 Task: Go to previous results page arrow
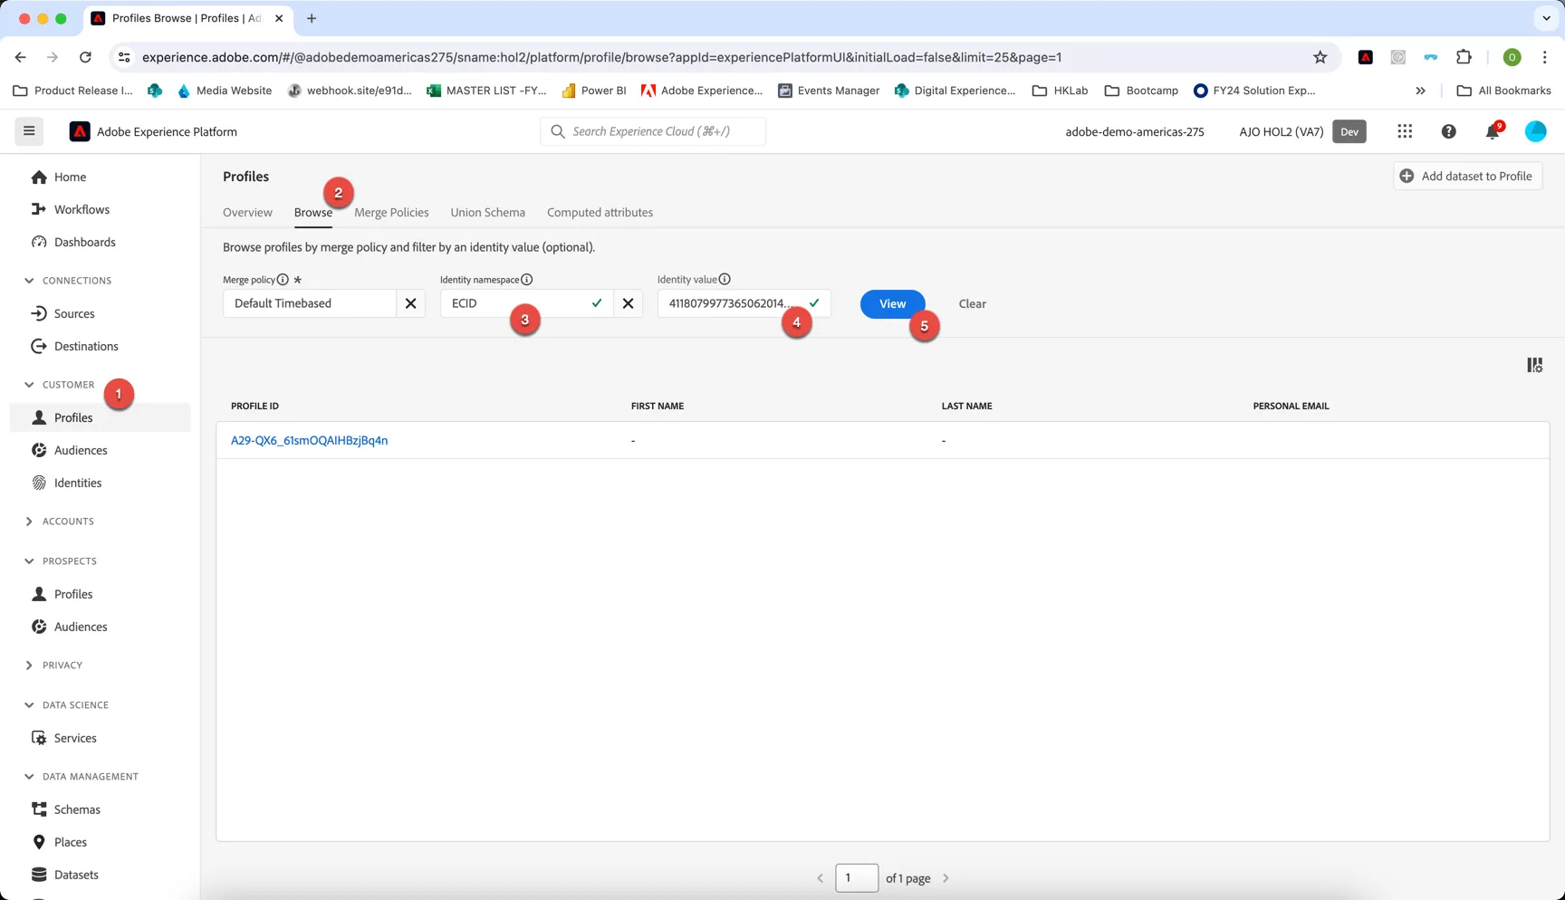(x=821, y=878)
